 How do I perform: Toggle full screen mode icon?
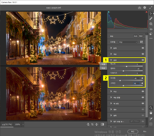(x=150, y=8)
